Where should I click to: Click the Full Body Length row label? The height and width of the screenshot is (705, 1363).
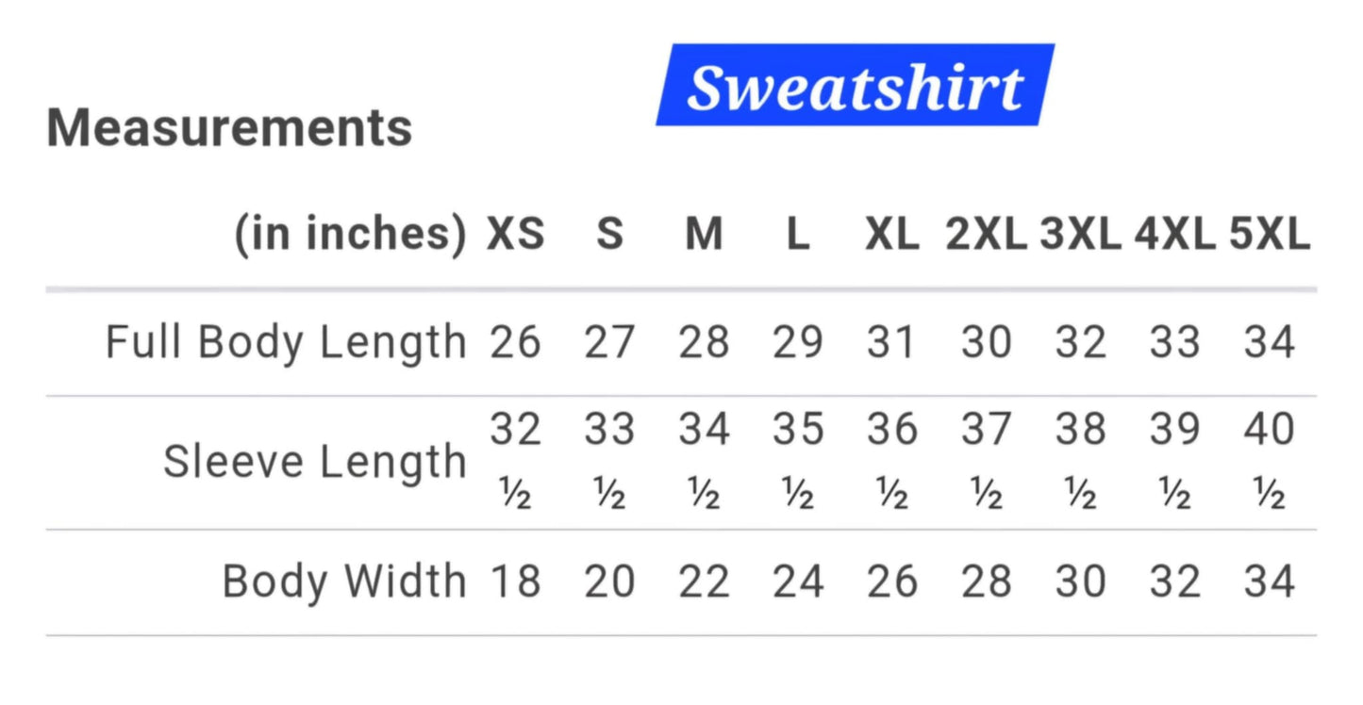[x=286, y=343]
